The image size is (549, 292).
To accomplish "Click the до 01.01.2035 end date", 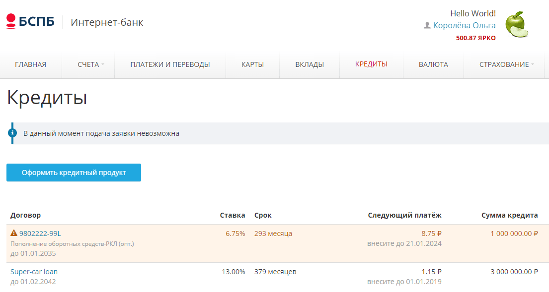I will pos(33,253).
